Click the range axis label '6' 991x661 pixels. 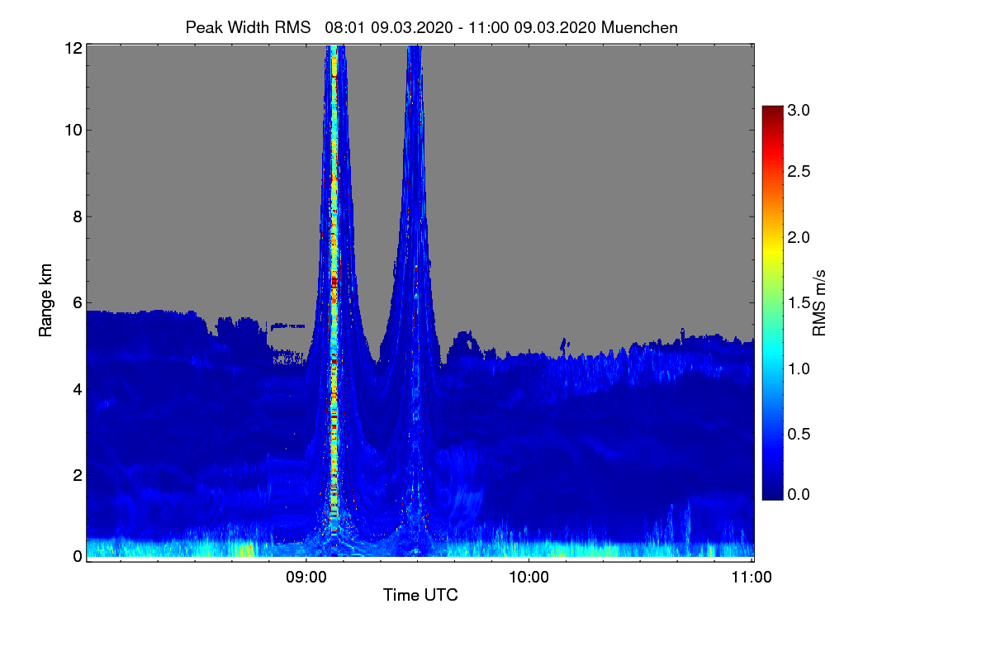76,302
